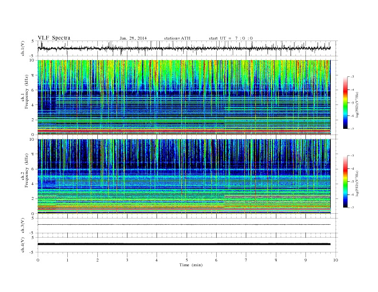Click the ch.2 frequency tick label "2"
The image size is (378, 292).
point(33,199)
